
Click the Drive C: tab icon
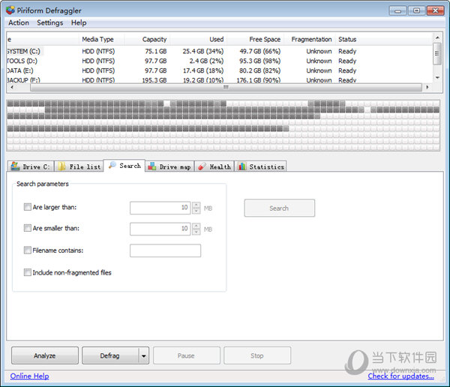[x=15, y=166]
